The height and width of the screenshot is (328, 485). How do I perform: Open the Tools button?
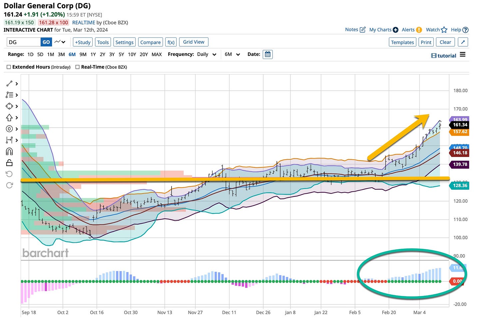click(103, 42)
